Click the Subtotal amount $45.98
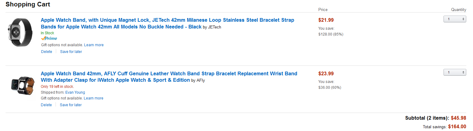 459,118
